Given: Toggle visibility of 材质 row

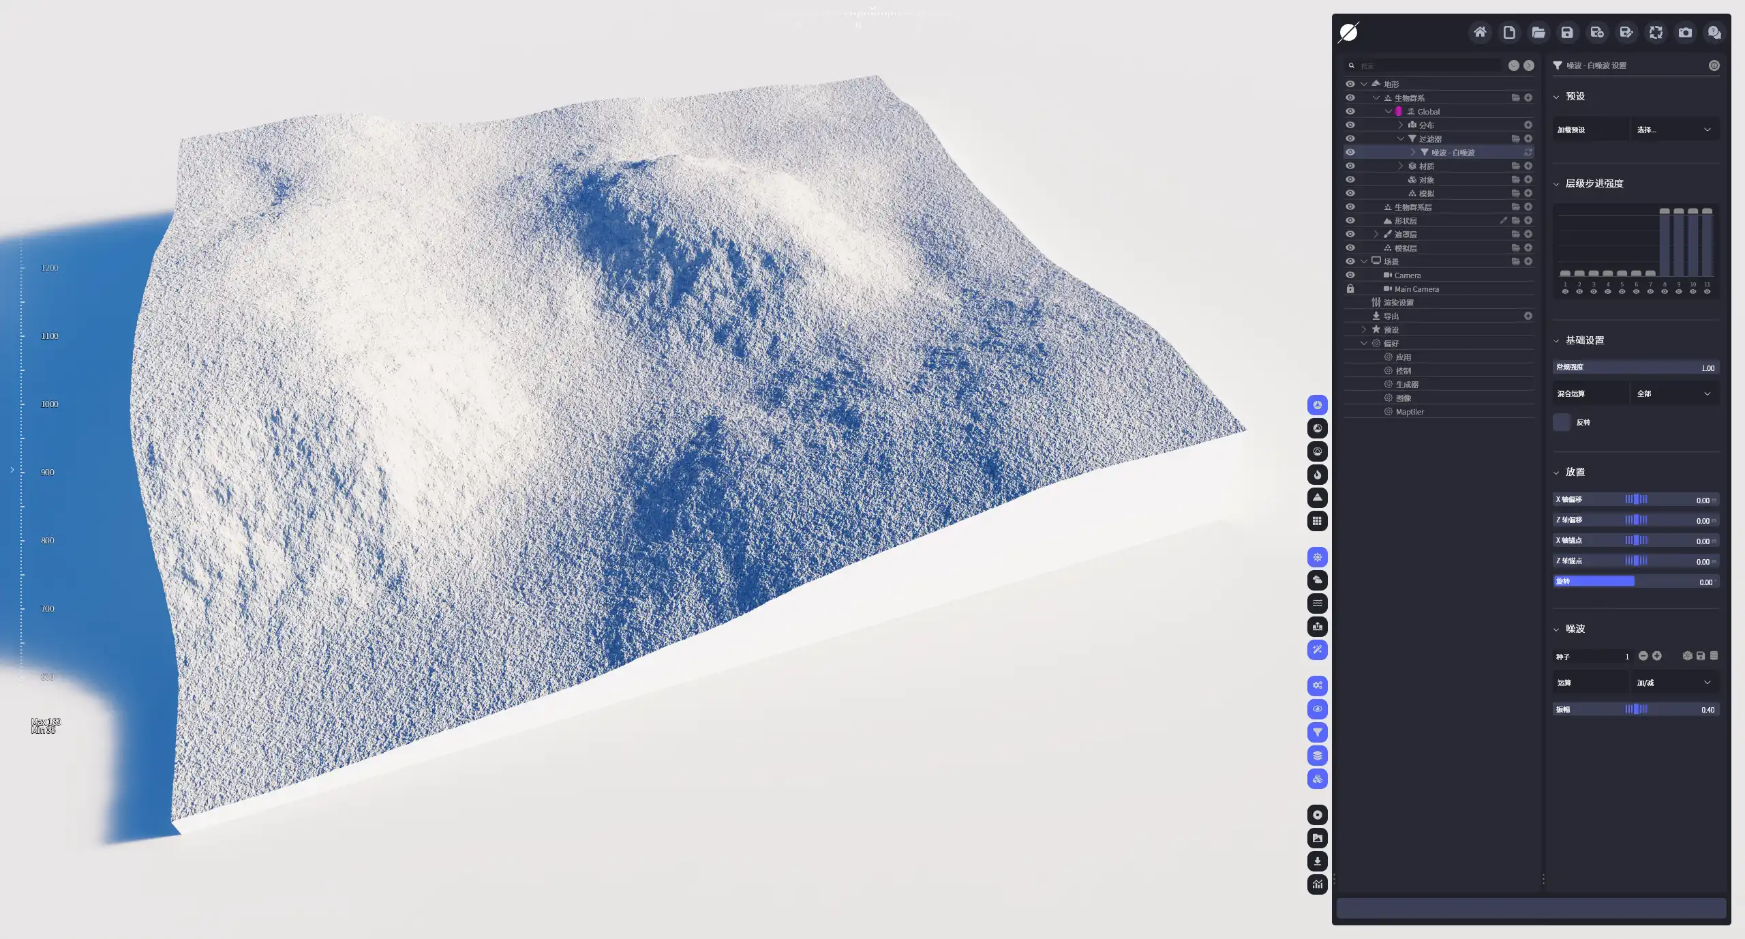Looking at the screenshot, I should click(x=1350, y=166).
